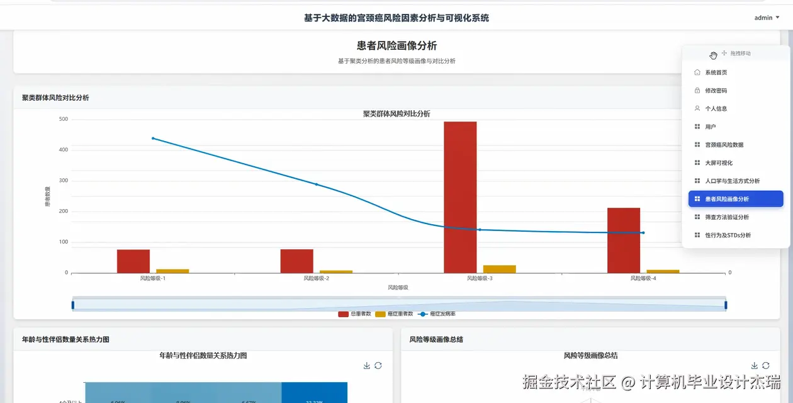
Task: Click the line point above 风险等级-2
Action: (317, 184)
